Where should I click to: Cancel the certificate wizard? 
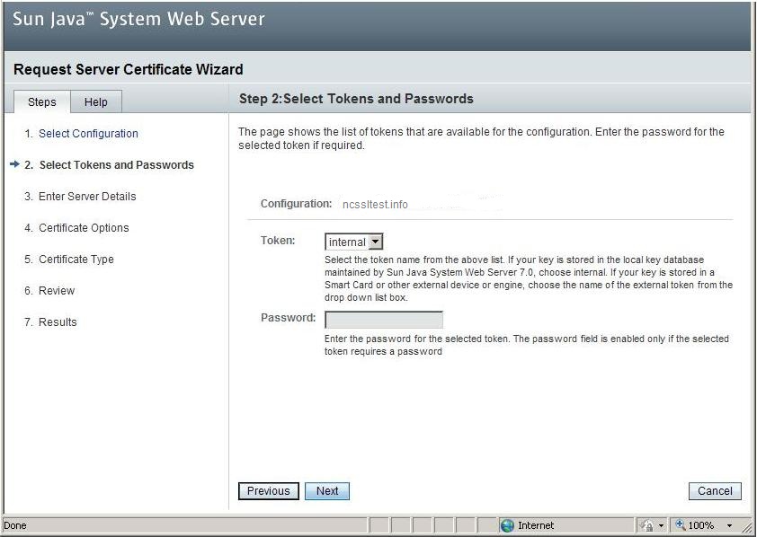pos(715,491)
